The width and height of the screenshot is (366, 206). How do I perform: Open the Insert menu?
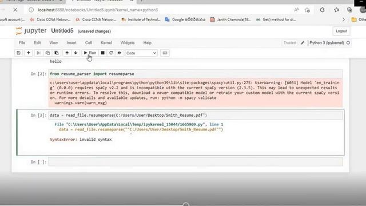(x=71, y=43)
